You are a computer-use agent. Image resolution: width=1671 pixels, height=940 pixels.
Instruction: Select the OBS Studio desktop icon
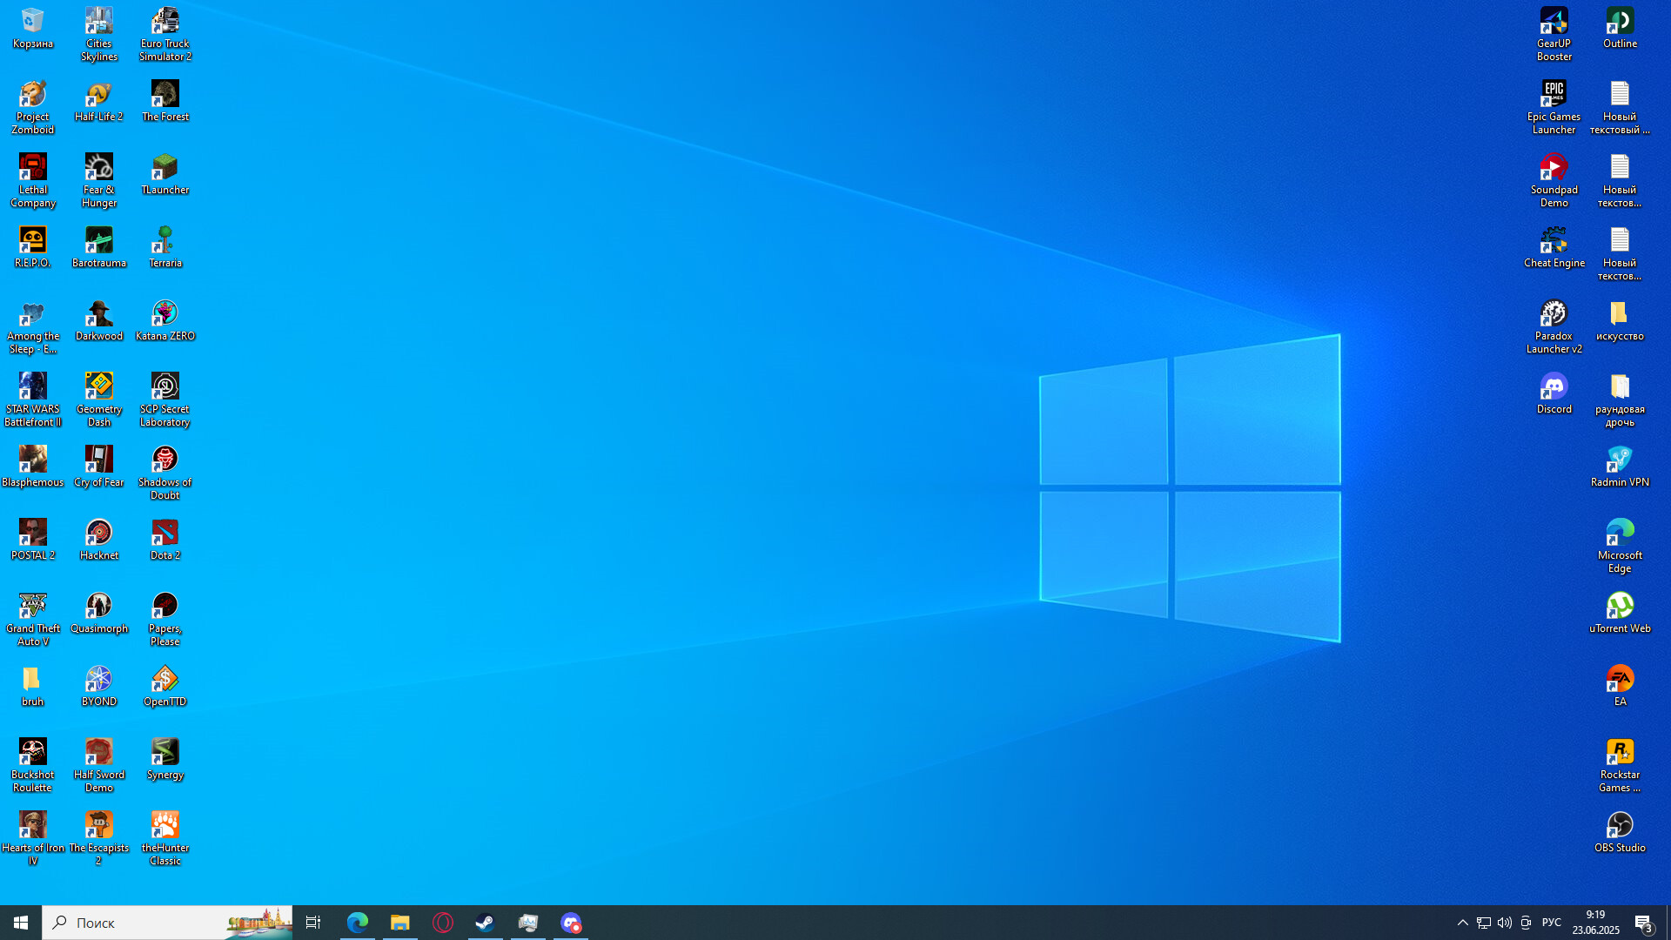tap(1621, 833)
